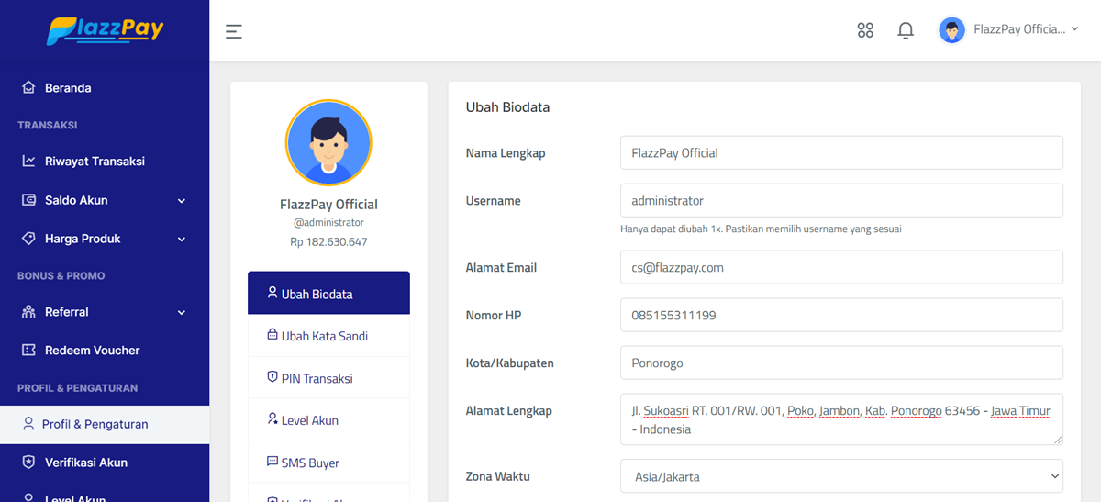Click the PIN Transaksi shield icon
The image size is (1101, 502).
click(272, 377)
